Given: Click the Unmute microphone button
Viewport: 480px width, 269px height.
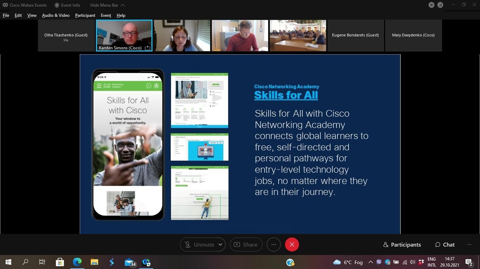Looking at the screenshot, I should 199,244.
